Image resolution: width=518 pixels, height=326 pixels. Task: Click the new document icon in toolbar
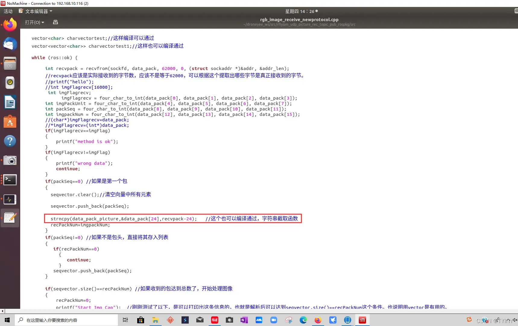click(x=55, y=22)
